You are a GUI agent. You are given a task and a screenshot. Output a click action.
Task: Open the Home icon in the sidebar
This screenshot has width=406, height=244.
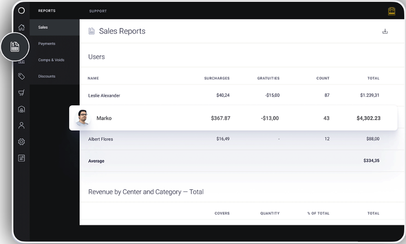pos(22,27)
